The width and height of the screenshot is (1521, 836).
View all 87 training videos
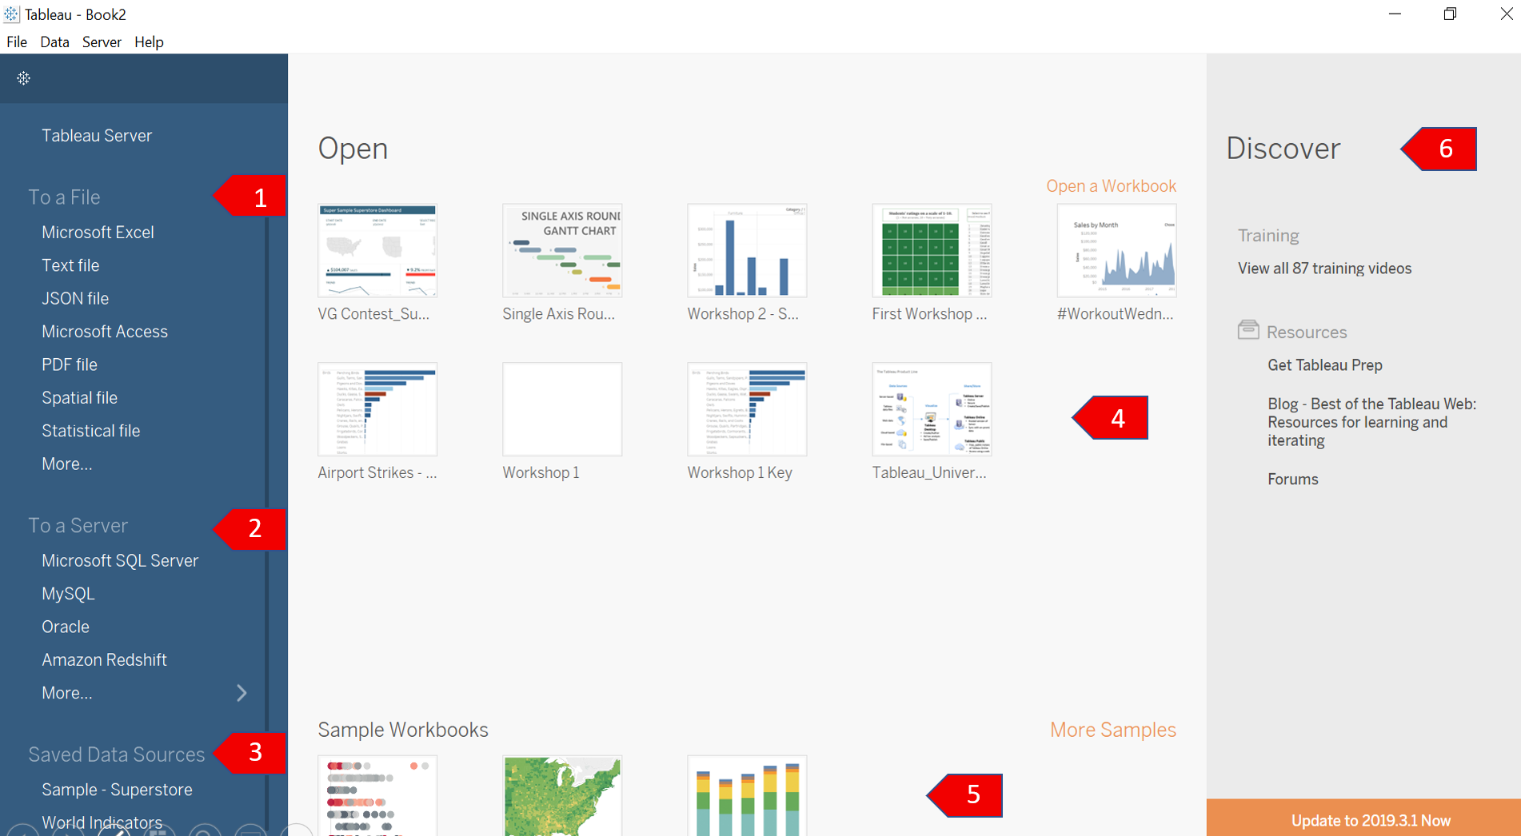(x=1324, y=268)
